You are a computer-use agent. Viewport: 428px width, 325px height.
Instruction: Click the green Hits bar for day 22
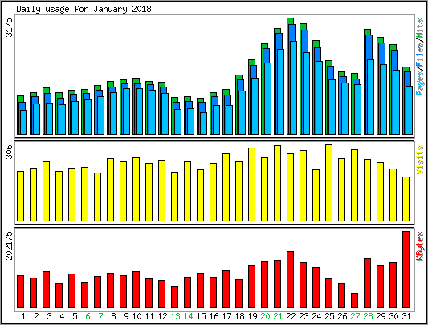pos(290,76)
